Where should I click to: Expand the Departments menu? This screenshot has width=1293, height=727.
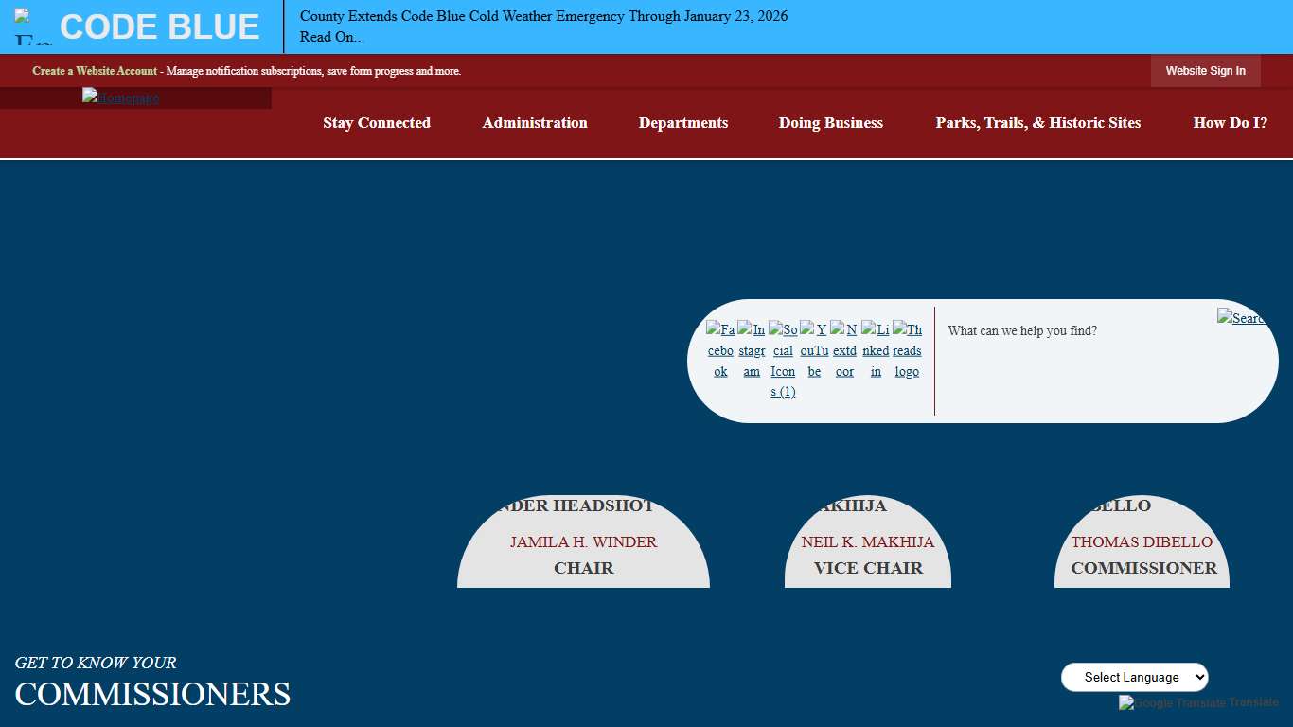(682, 123)
